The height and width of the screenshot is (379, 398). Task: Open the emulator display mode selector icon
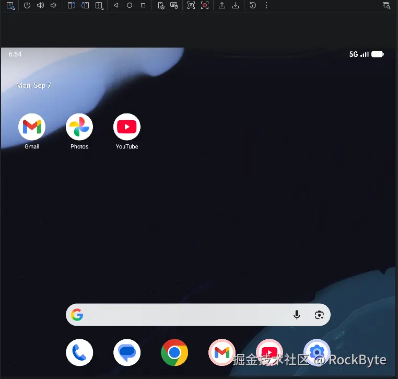(x=10, y=6)
